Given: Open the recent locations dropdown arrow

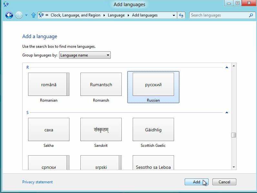Looking at the screenshot, I should (26, 15).
